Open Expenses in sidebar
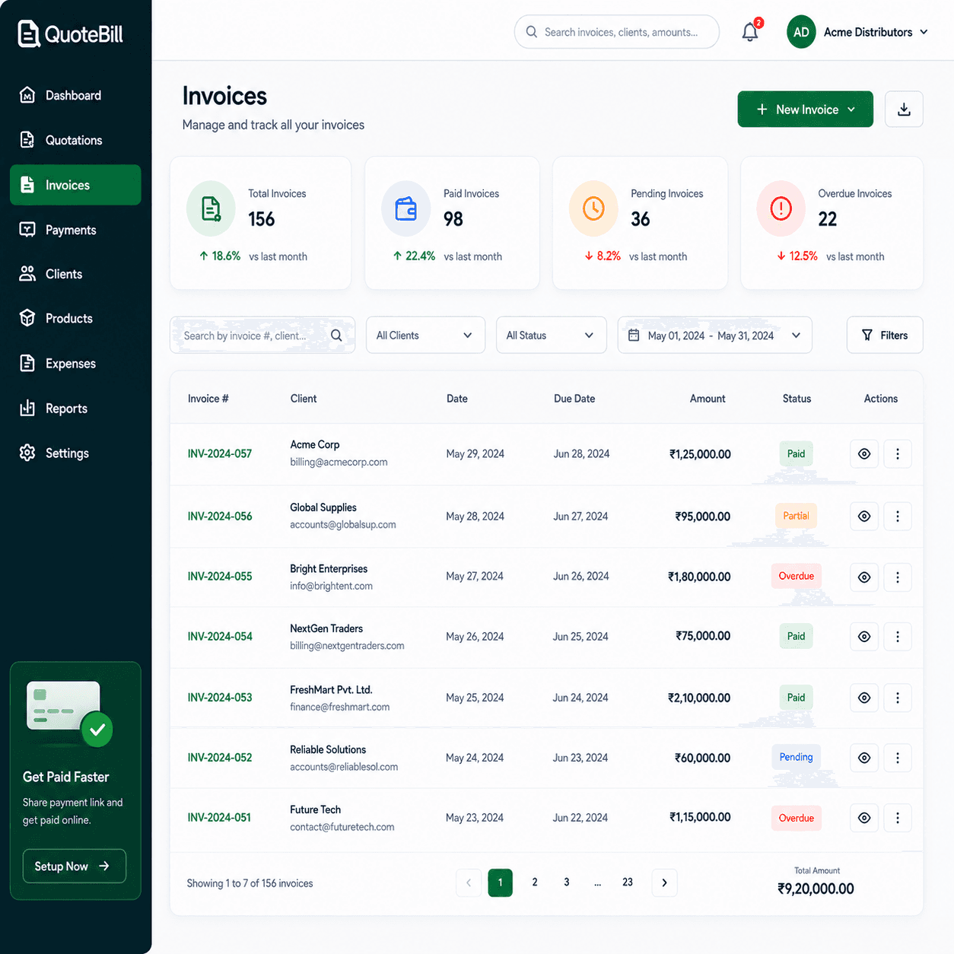Viewport: 954px width, 954px height. click(75, 364)
